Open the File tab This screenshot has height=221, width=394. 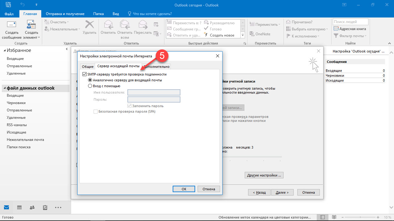pos(9,14)
